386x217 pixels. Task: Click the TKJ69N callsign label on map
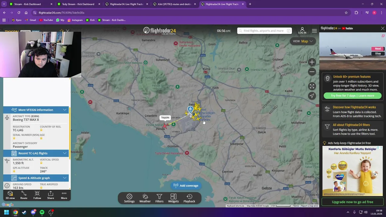click(165, 118)
